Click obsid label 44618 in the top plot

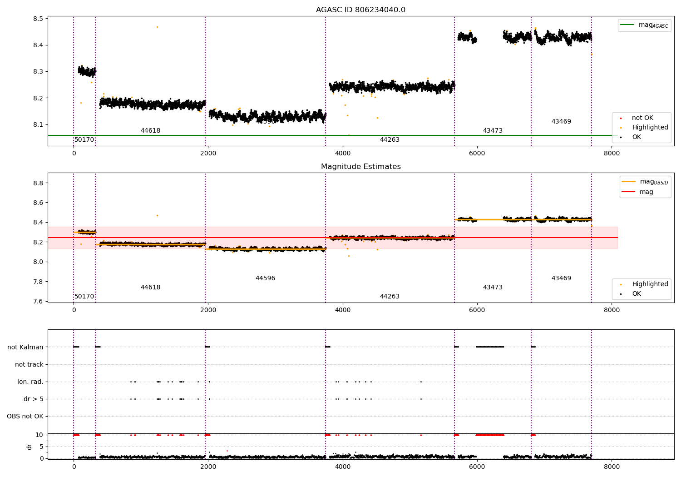point(150,131)
